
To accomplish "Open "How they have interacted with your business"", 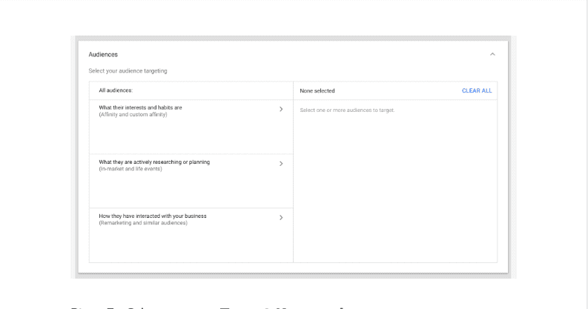I will pyautogui.click(x=152, y=216).
